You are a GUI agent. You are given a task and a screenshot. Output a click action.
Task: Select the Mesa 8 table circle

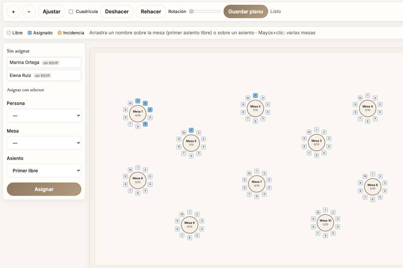point(373,187)
